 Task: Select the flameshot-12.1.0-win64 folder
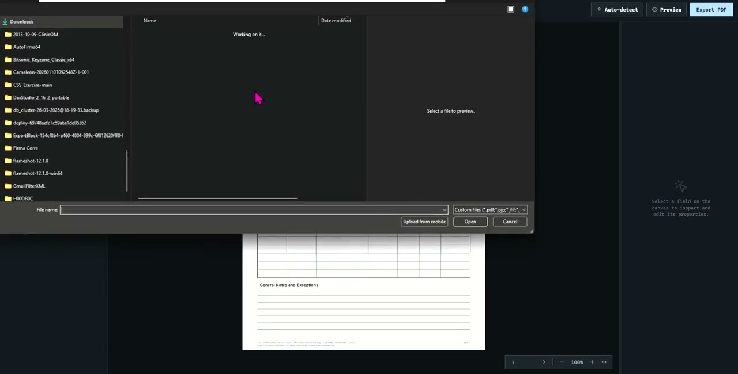(37, 174)
